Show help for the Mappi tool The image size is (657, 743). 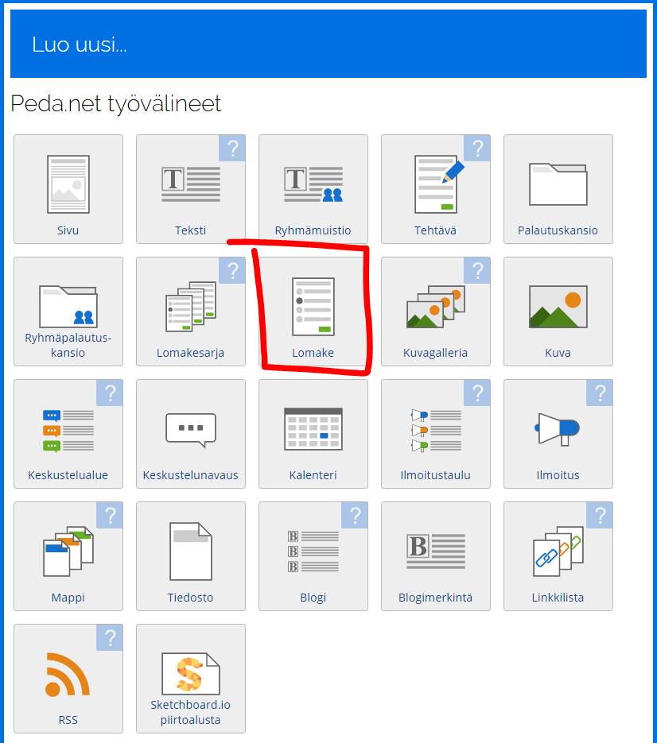(x=110, y=516)
